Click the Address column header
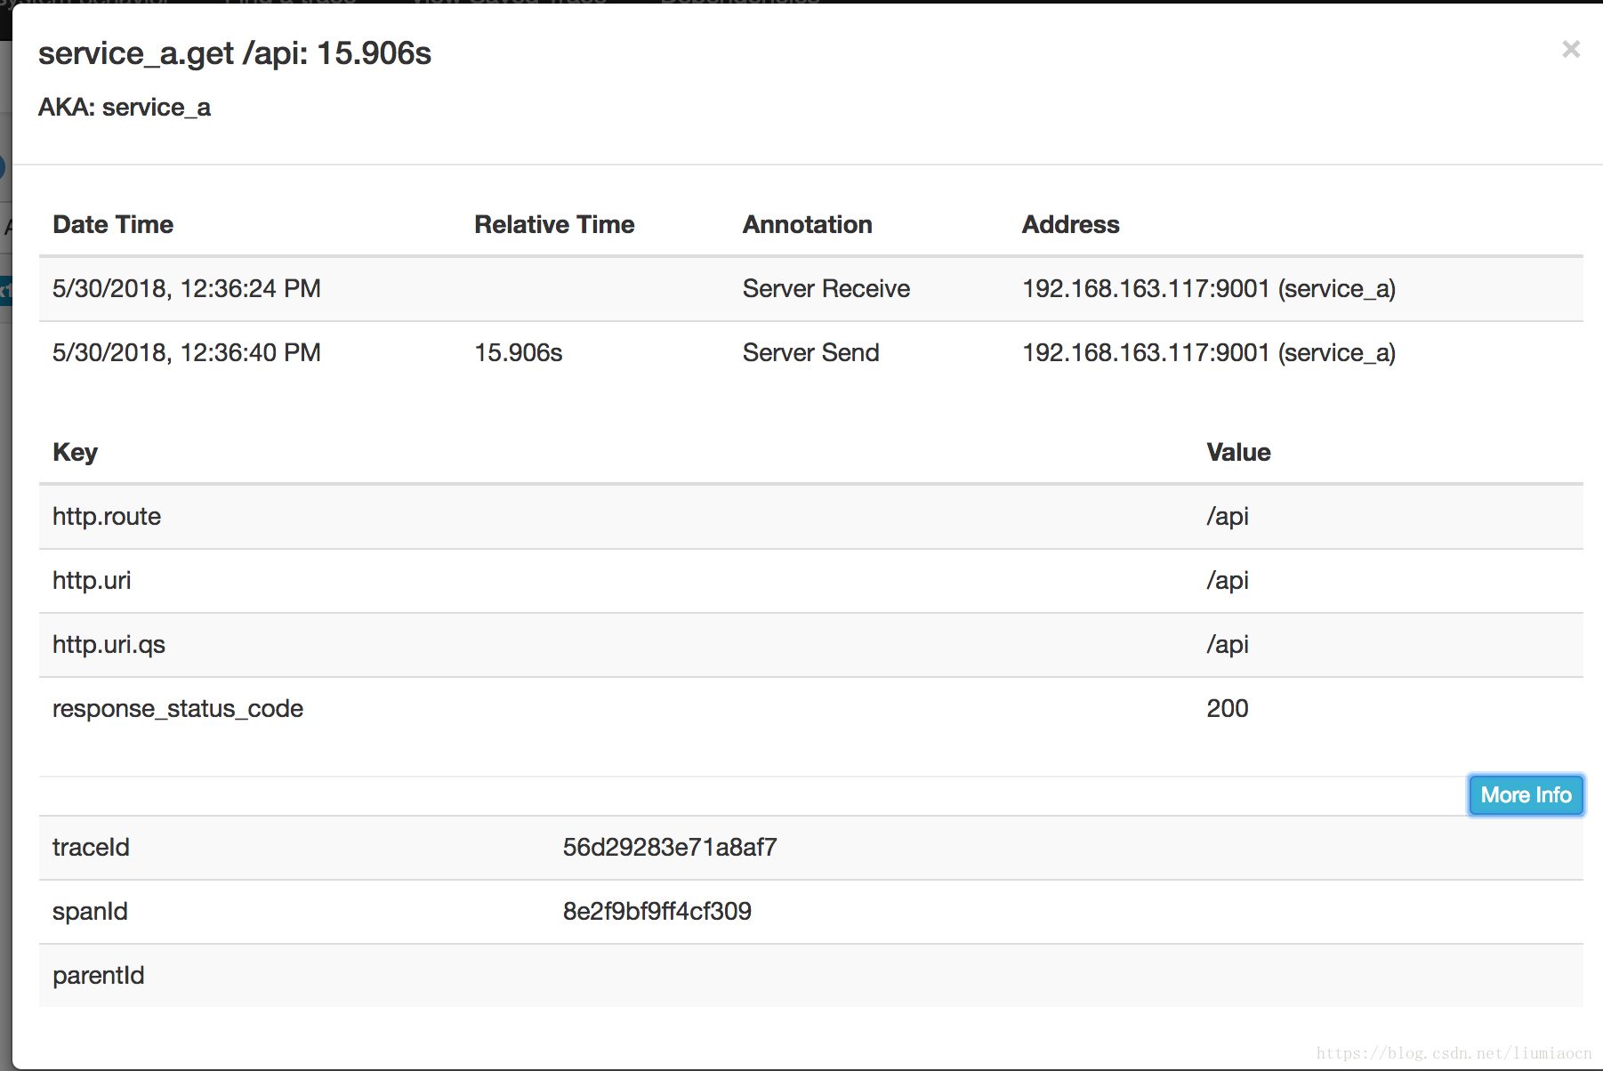This screenshot has height=1071, width=1603. [1070, 225]
